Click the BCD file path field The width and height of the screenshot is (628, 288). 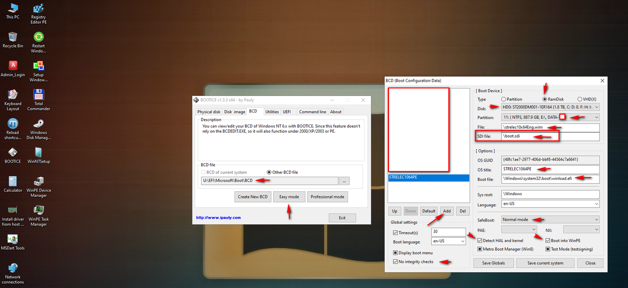coord(269,181)
